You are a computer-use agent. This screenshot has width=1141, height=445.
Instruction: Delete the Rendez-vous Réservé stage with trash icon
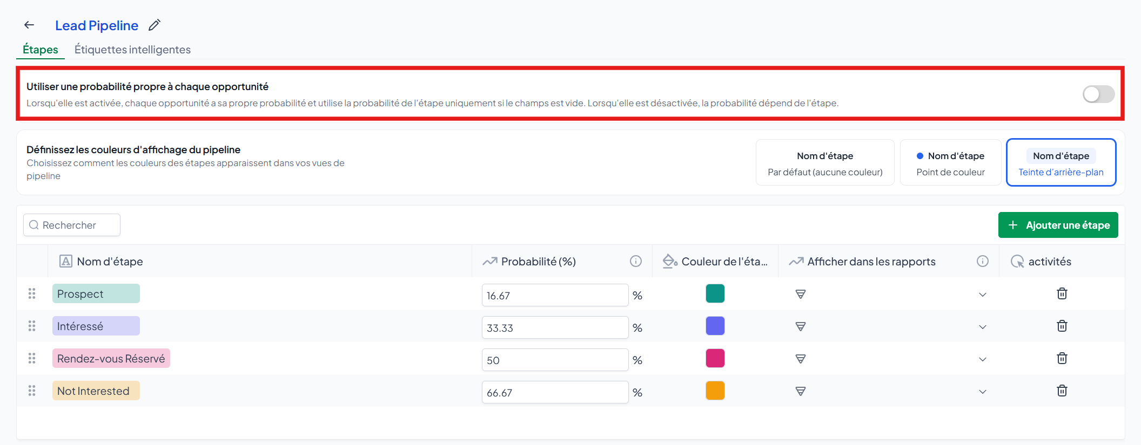click(1062, 358)
